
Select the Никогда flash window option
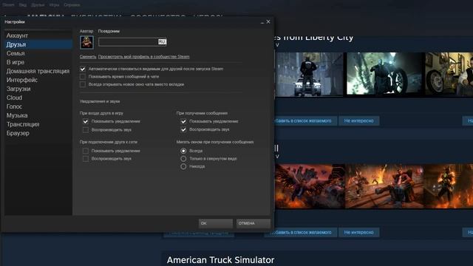183,166
